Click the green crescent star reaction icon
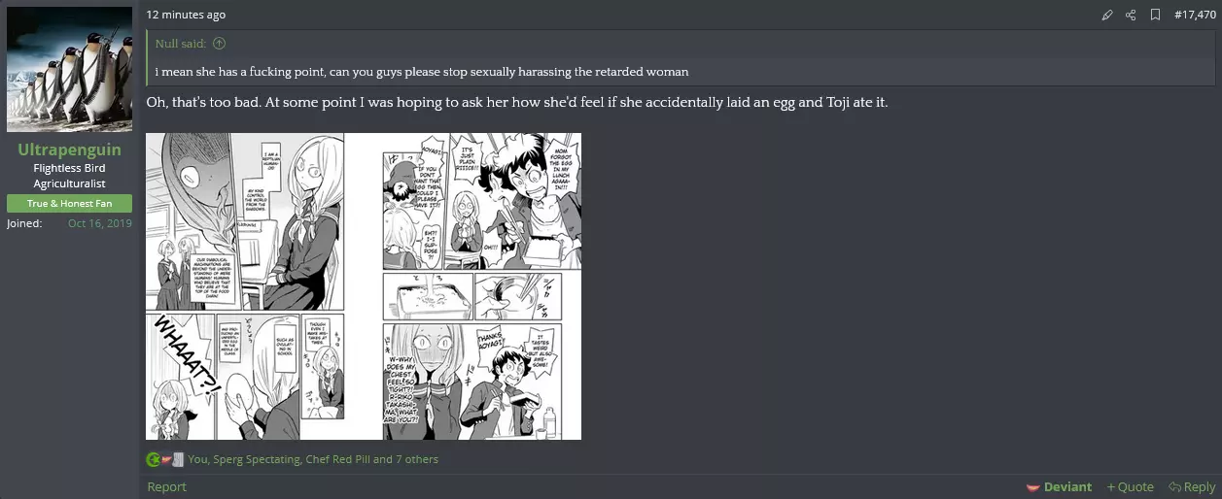Viewport: 1222px width, 499px height. (x=153, y=459)
